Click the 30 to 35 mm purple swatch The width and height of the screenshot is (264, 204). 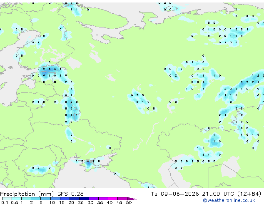[x=94, y=199]
